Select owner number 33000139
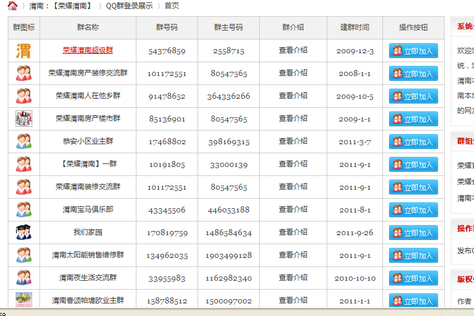This screenshot has height=316, width=474. (x=229, y=165)
